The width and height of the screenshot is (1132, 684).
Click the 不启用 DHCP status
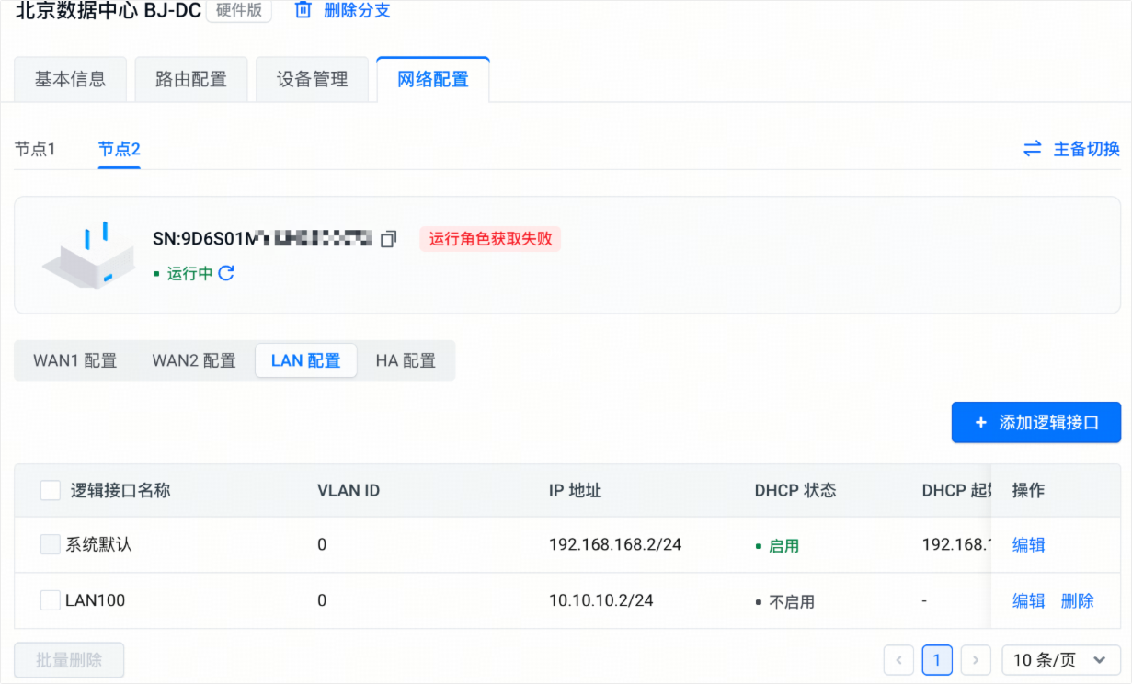click(x=784, y=601)
